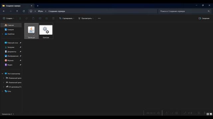The height and width of the screenshot is (119, 213).
Task: Open Сеть in the sidebar
Action: [x=8, y=91]
